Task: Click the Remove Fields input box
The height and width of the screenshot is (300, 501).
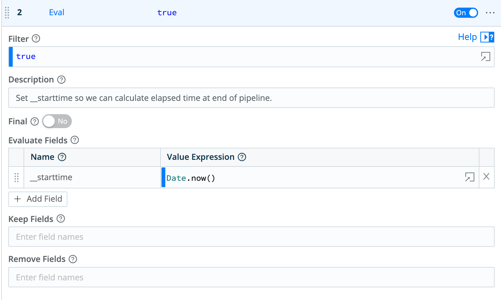Action: pos(251,277)
